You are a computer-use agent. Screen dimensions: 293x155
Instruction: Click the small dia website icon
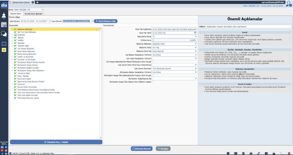click(x=2, y=147)
